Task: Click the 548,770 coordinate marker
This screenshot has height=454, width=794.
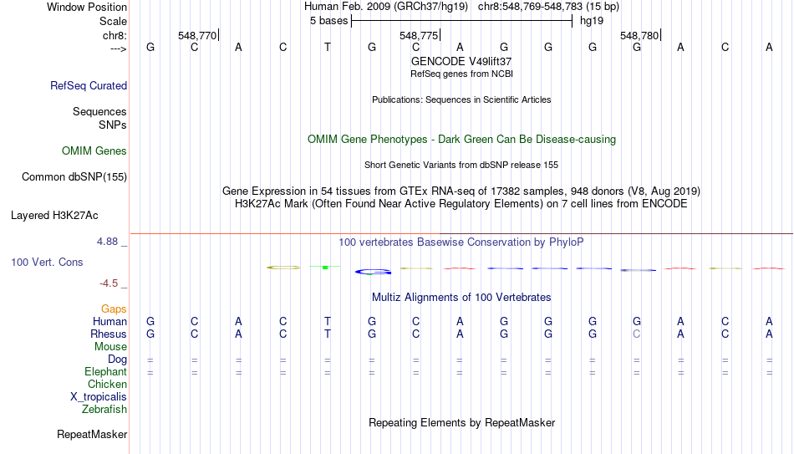Action: 197,35
